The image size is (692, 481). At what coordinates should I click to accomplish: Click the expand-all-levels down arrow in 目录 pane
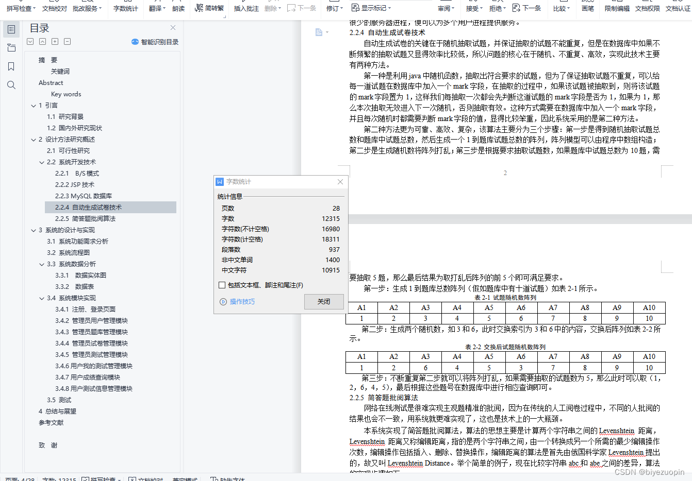pos(30,42)
